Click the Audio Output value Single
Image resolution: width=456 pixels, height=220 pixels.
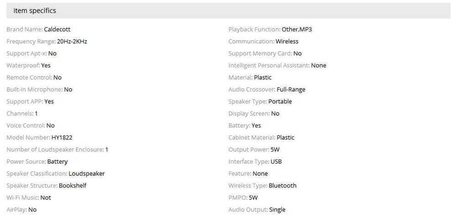click(x=277, y=210)
